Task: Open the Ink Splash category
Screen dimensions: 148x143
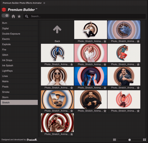Action: pyautogui.click(x=19, y=65)
